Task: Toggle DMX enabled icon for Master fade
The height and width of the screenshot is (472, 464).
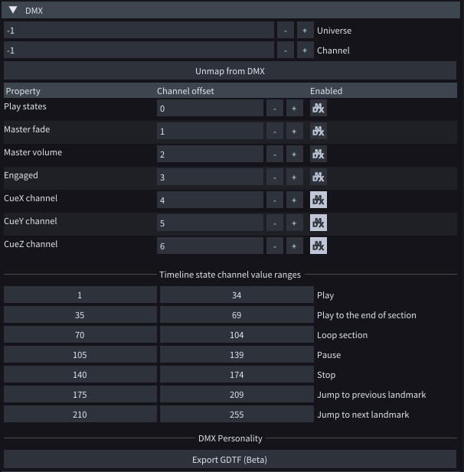Action: pos(318,132)
